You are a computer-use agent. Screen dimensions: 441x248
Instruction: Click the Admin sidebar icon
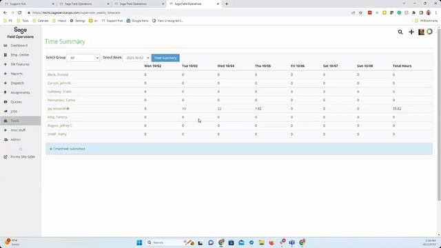pos(6,139)
